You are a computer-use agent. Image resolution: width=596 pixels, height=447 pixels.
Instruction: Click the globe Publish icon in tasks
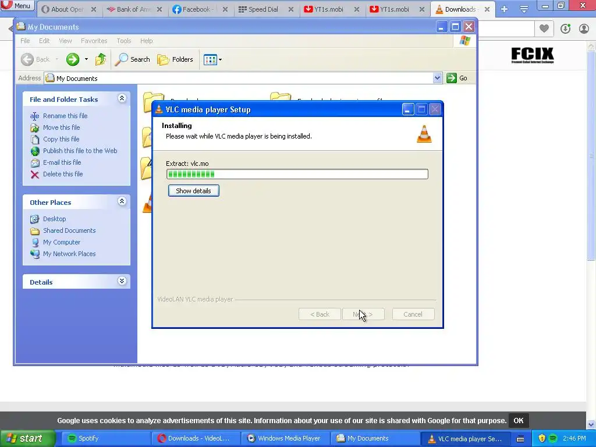coord(34,151)
